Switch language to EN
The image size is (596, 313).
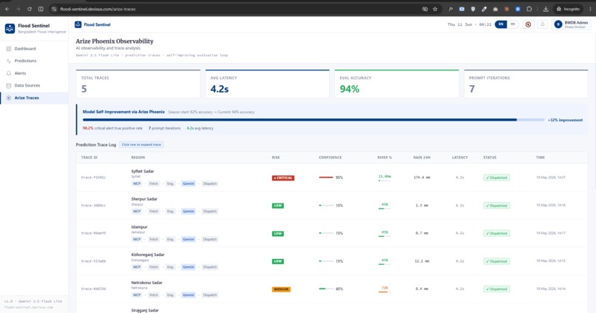pyautogui.click(x=501, y=24)
